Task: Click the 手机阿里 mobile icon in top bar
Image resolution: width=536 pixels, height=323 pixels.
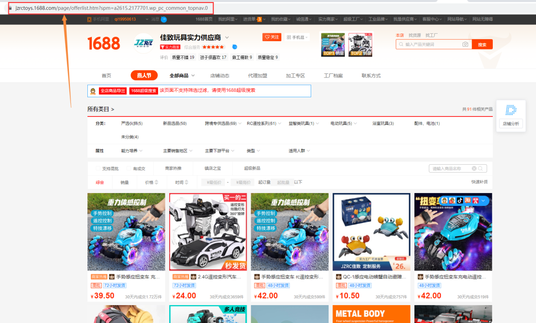Action: click(x=90, y=19)
